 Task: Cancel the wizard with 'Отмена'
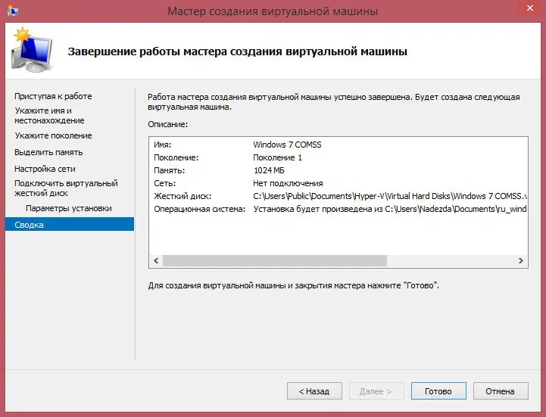click(x=500, y=391)
